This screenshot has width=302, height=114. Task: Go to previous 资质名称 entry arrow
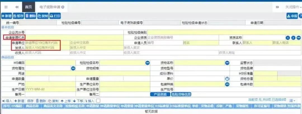click(x=288, y=38)
